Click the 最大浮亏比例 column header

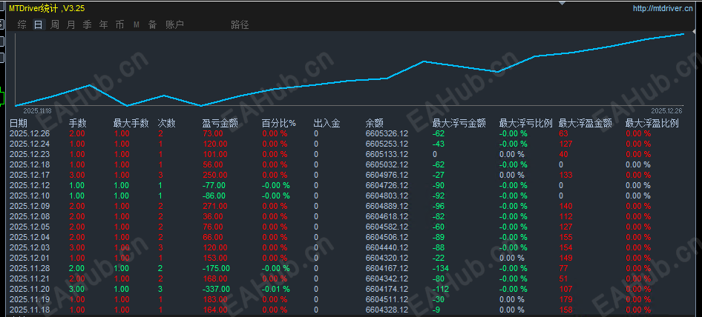[525, 124]
